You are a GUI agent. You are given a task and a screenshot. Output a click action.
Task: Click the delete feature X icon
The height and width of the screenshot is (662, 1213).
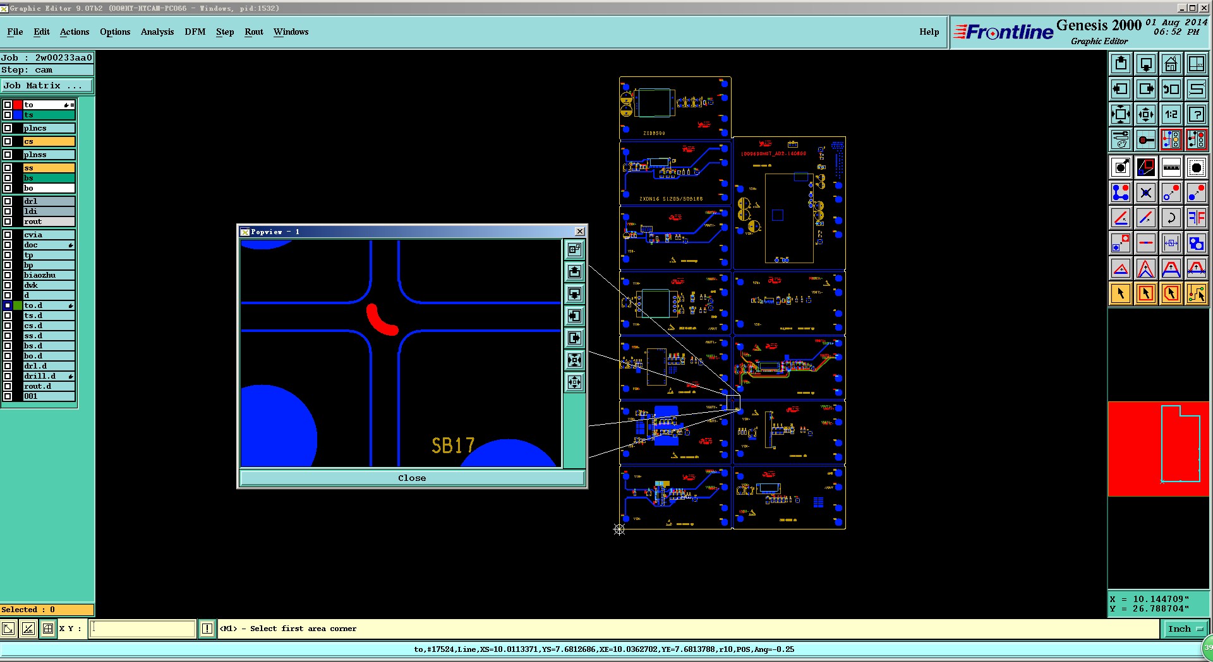tap(1146, 192)
